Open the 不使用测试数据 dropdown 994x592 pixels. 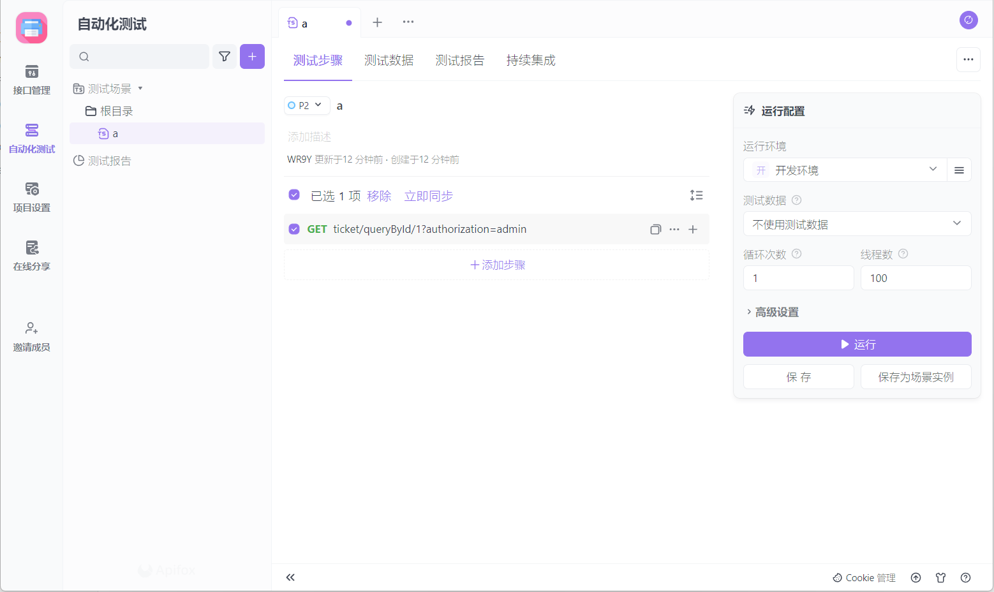coord(857,224)
